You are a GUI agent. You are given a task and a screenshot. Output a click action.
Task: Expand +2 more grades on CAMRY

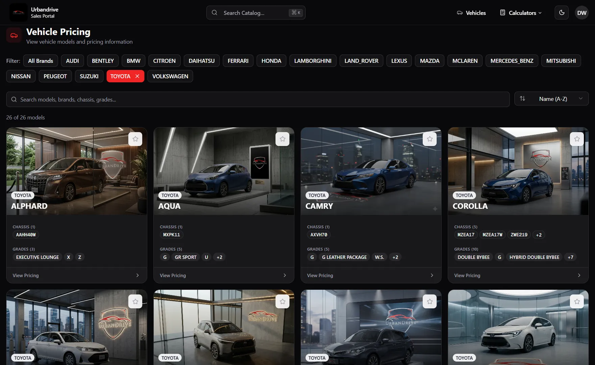(395, 257)
